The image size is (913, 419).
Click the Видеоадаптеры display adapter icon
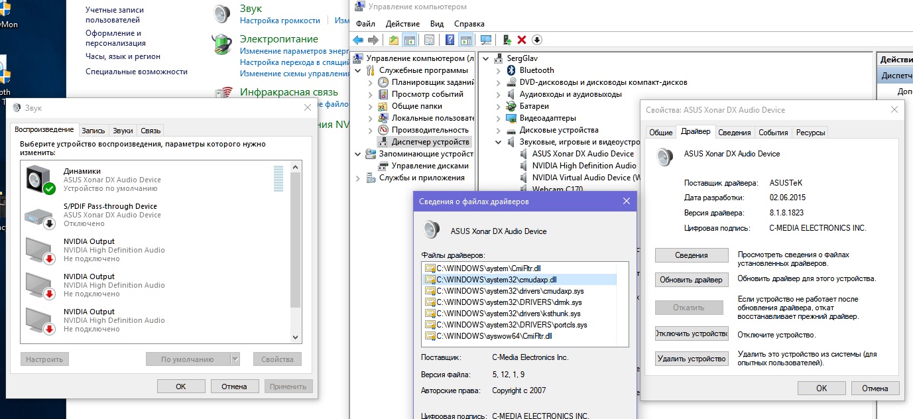511,118
